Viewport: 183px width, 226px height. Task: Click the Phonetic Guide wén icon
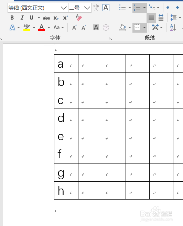[96, 8]
